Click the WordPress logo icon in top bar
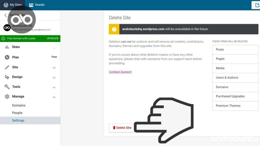Screen dimensions: 260x146 [x=6, y=5]
